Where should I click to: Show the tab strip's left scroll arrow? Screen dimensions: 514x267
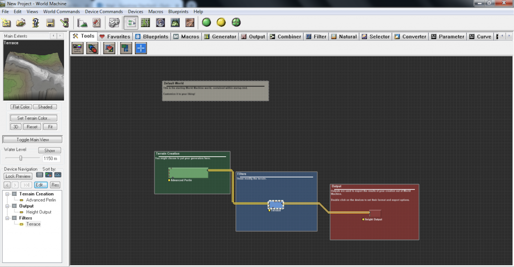point(502,36)
